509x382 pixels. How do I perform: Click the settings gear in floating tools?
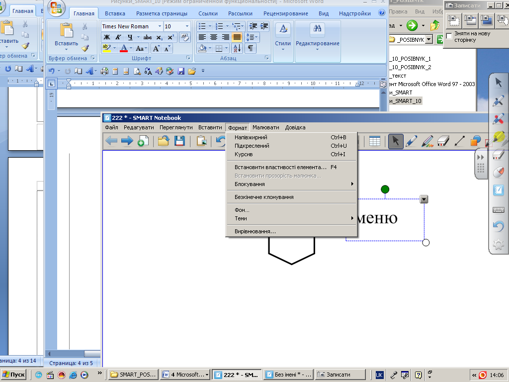(498, 244)
